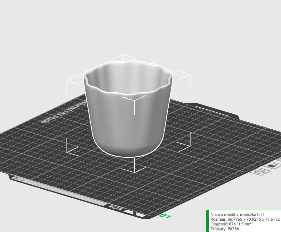The width and height of the screenshot is (281, 232).
Task: Click the partially visible plate icon above the lock
Action: pos(279,159)
